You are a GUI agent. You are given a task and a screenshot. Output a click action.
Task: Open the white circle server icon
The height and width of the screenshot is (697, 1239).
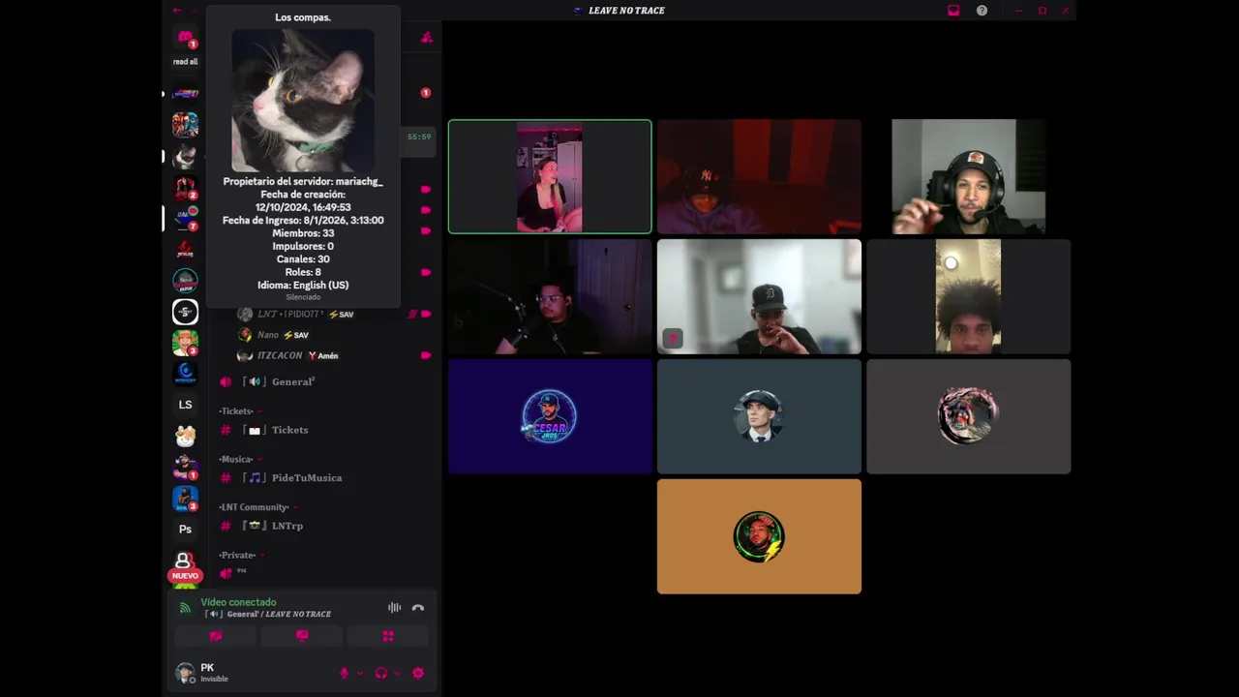(x=185, y=312)
